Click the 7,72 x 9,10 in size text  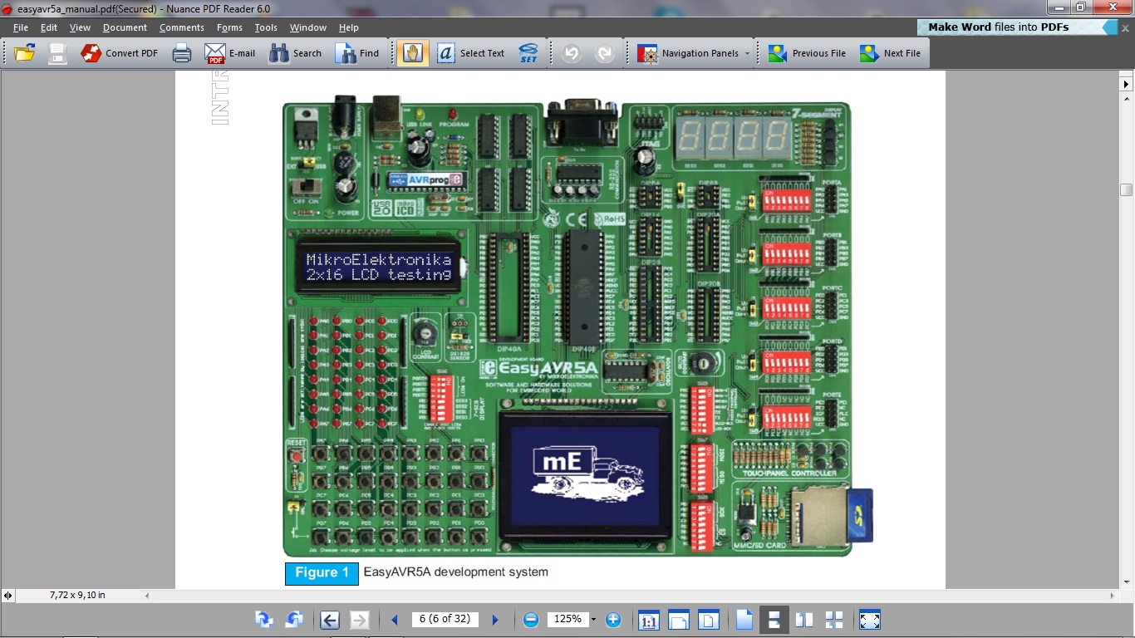pos(77,596)
